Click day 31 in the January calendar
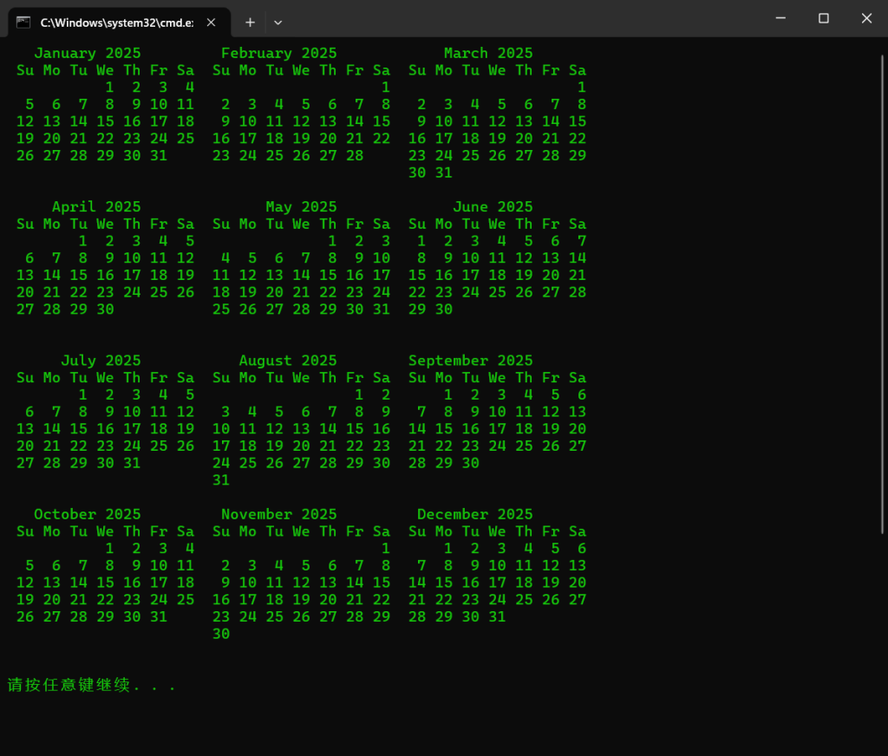The height and width of the screenshot is (756, 888). [x=158, y=155]
